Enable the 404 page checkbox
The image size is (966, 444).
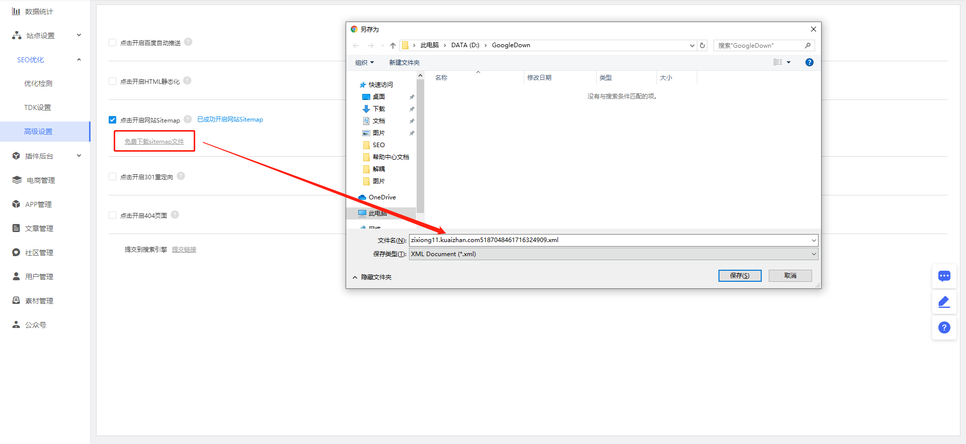click(x=113, y=215)
